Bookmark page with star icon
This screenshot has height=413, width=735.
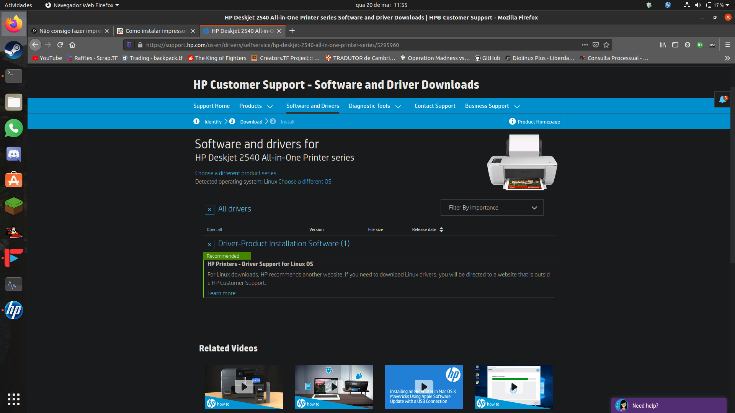click(x=606, y=45)
